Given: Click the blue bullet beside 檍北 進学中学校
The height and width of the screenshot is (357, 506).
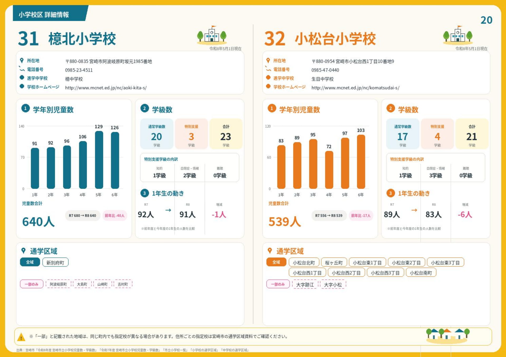Looking at the screenshot, I should click(x=22, y=77).
